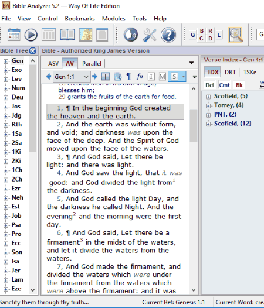Viewport: 264px width, 308px height.
Task: Click the red C toolbar button
Action: pyautogui.click(x=201, y=39)
